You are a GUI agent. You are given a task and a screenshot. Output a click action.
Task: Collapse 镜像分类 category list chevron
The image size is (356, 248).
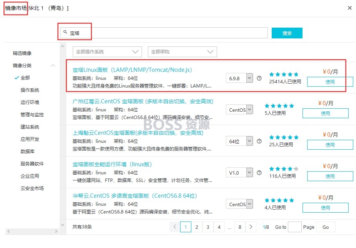[53, 66]
